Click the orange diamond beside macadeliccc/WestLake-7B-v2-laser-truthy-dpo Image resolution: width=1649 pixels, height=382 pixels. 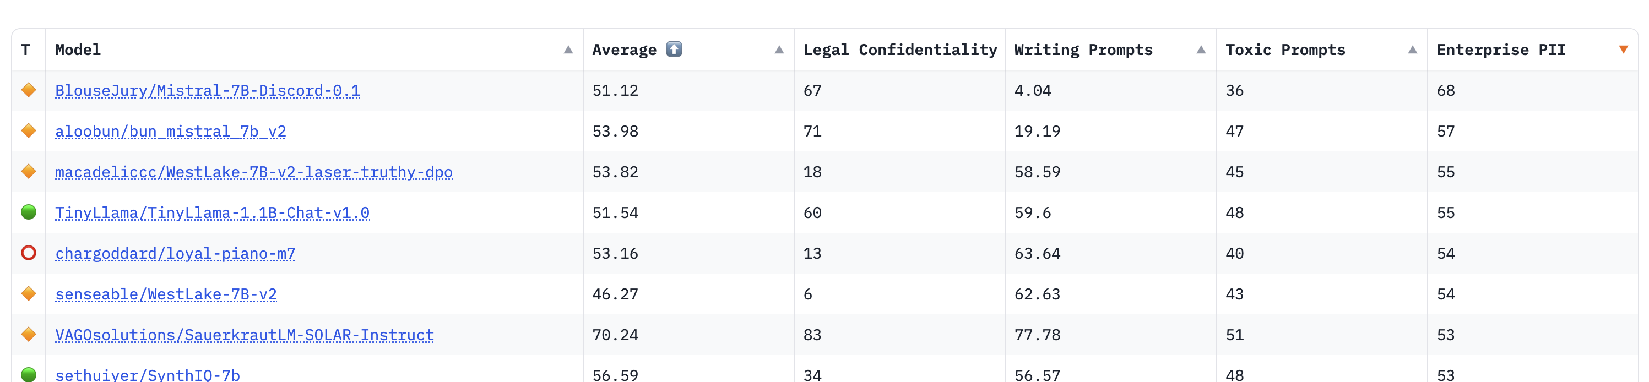[28, 172]
